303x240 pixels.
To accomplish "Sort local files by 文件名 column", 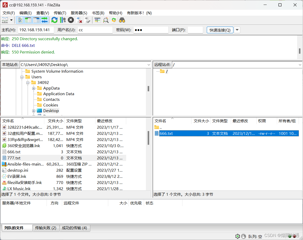I will coord(23,121).
